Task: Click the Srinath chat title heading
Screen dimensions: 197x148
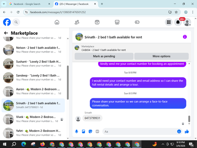Action: [x=113, y=37]
